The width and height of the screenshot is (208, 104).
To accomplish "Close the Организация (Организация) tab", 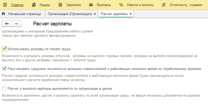I will click(x=95, y=14).
